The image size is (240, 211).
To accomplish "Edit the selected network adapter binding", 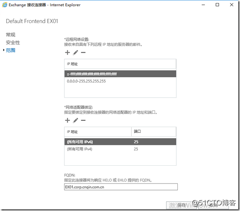I will point(76,120).
